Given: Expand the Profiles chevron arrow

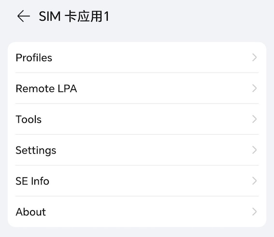Looking at the screenshot, I should 255,57.
